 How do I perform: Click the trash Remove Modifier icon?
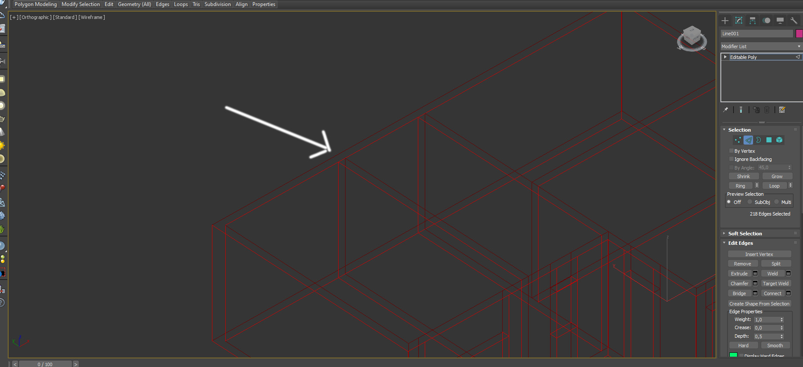767,110
